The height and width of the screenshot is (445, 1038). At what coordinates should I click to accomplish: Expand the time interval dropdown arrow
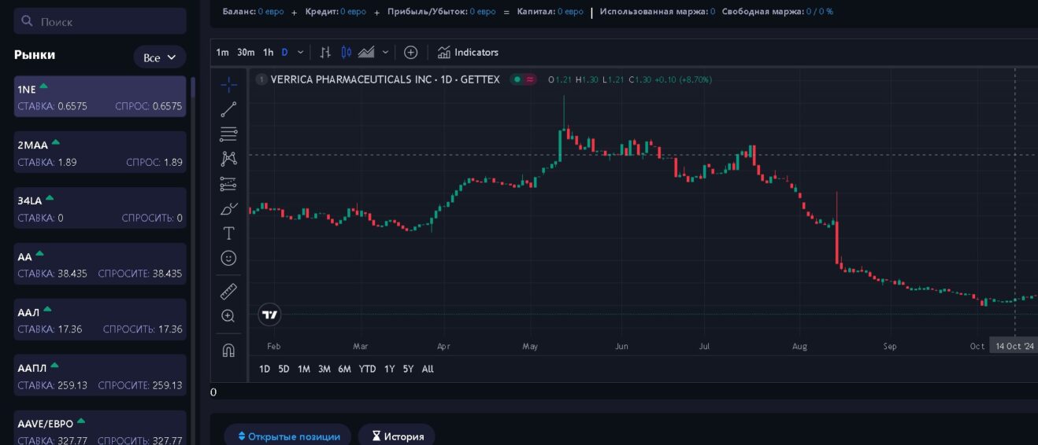click(300, 53)
